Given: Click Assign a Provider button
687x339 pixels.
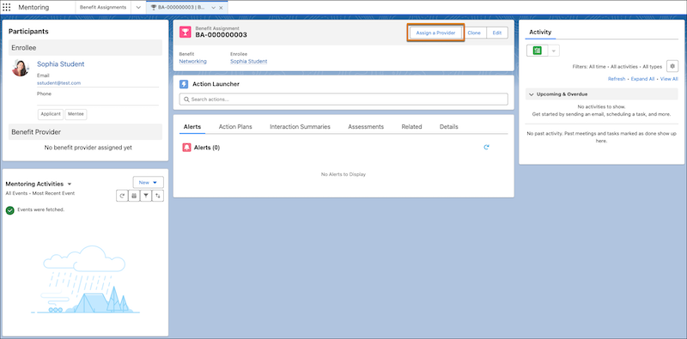Looking at the screenshot, I should click(x=435, y=33).
